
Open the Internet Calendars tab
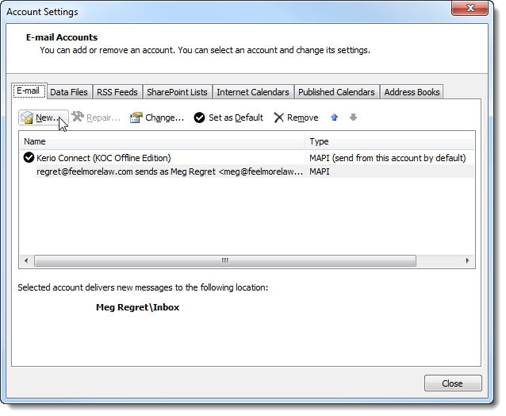pyautogui.click(x=253, y=92)
